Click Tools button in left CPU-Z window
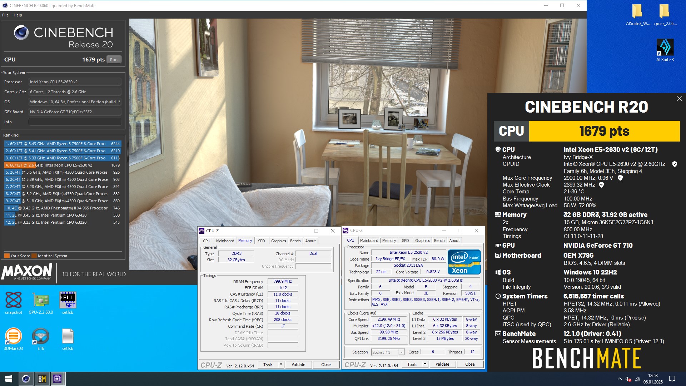Viewport: 686px width, 386px height. [268, 365]
